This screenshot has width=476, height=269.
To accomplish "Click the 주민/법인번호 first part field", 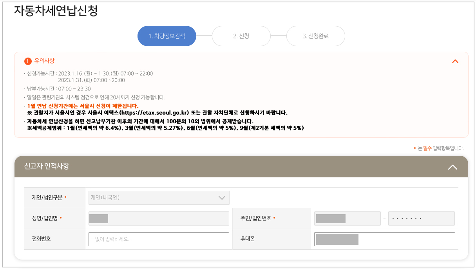I will point(347,218).
